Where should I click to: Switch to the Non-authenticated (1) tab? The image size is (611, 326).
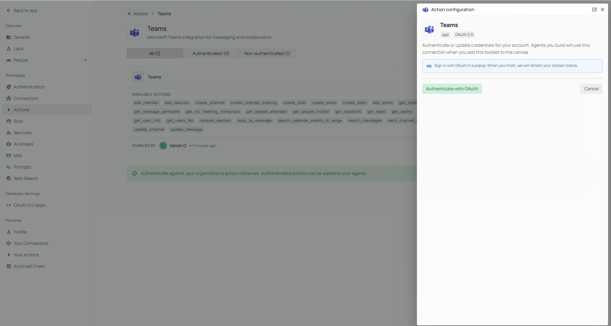[267, 53]
